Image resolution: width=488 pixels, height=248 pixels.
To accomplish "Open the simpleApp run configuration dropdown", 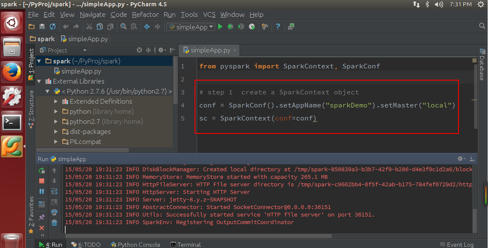I will click(x=191, y=26).
